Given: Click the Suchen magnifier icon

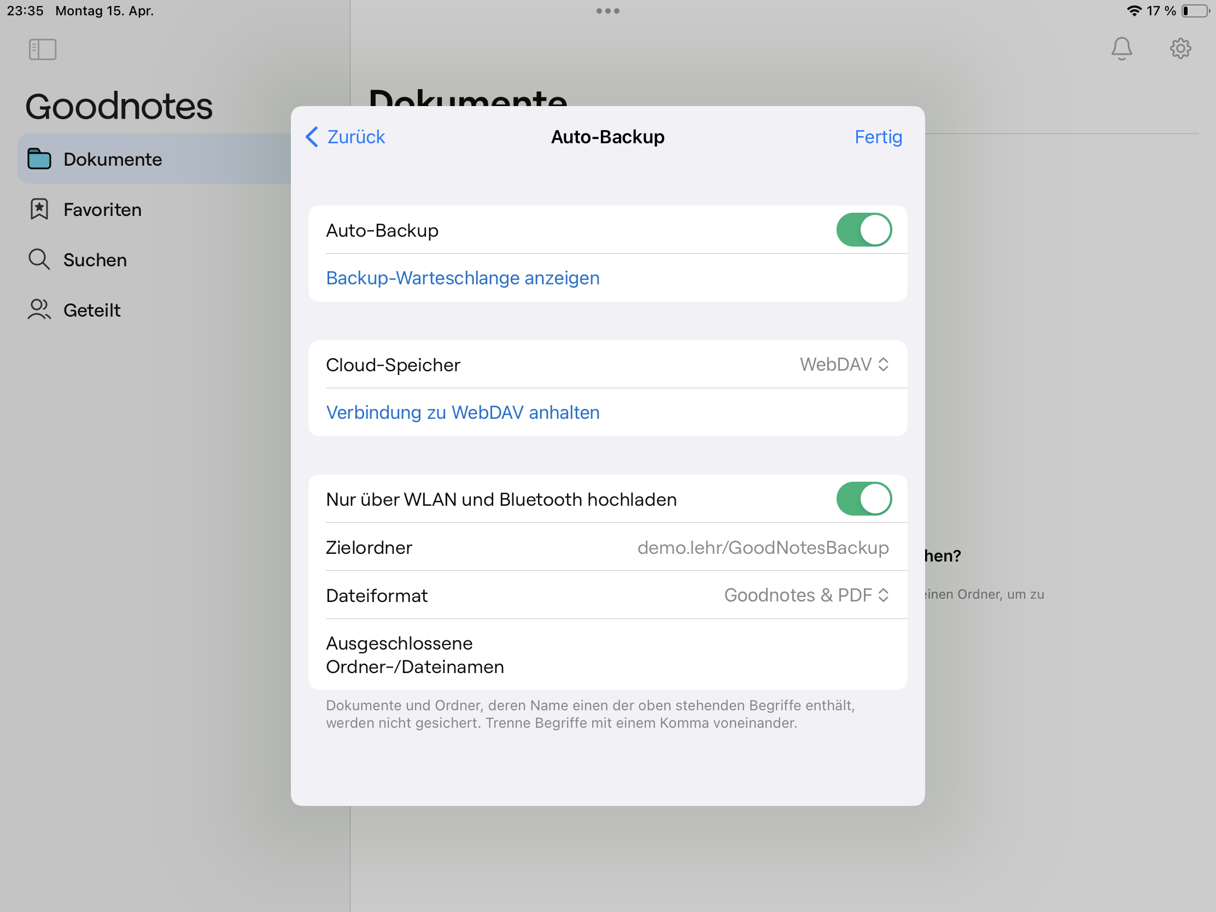Looking at the screenshot, I should (x=39, y=260).
